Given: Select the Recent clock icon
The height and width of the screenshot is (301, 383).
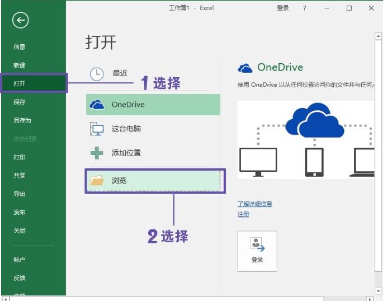Looking at the screenshot, I should (97, 74).
